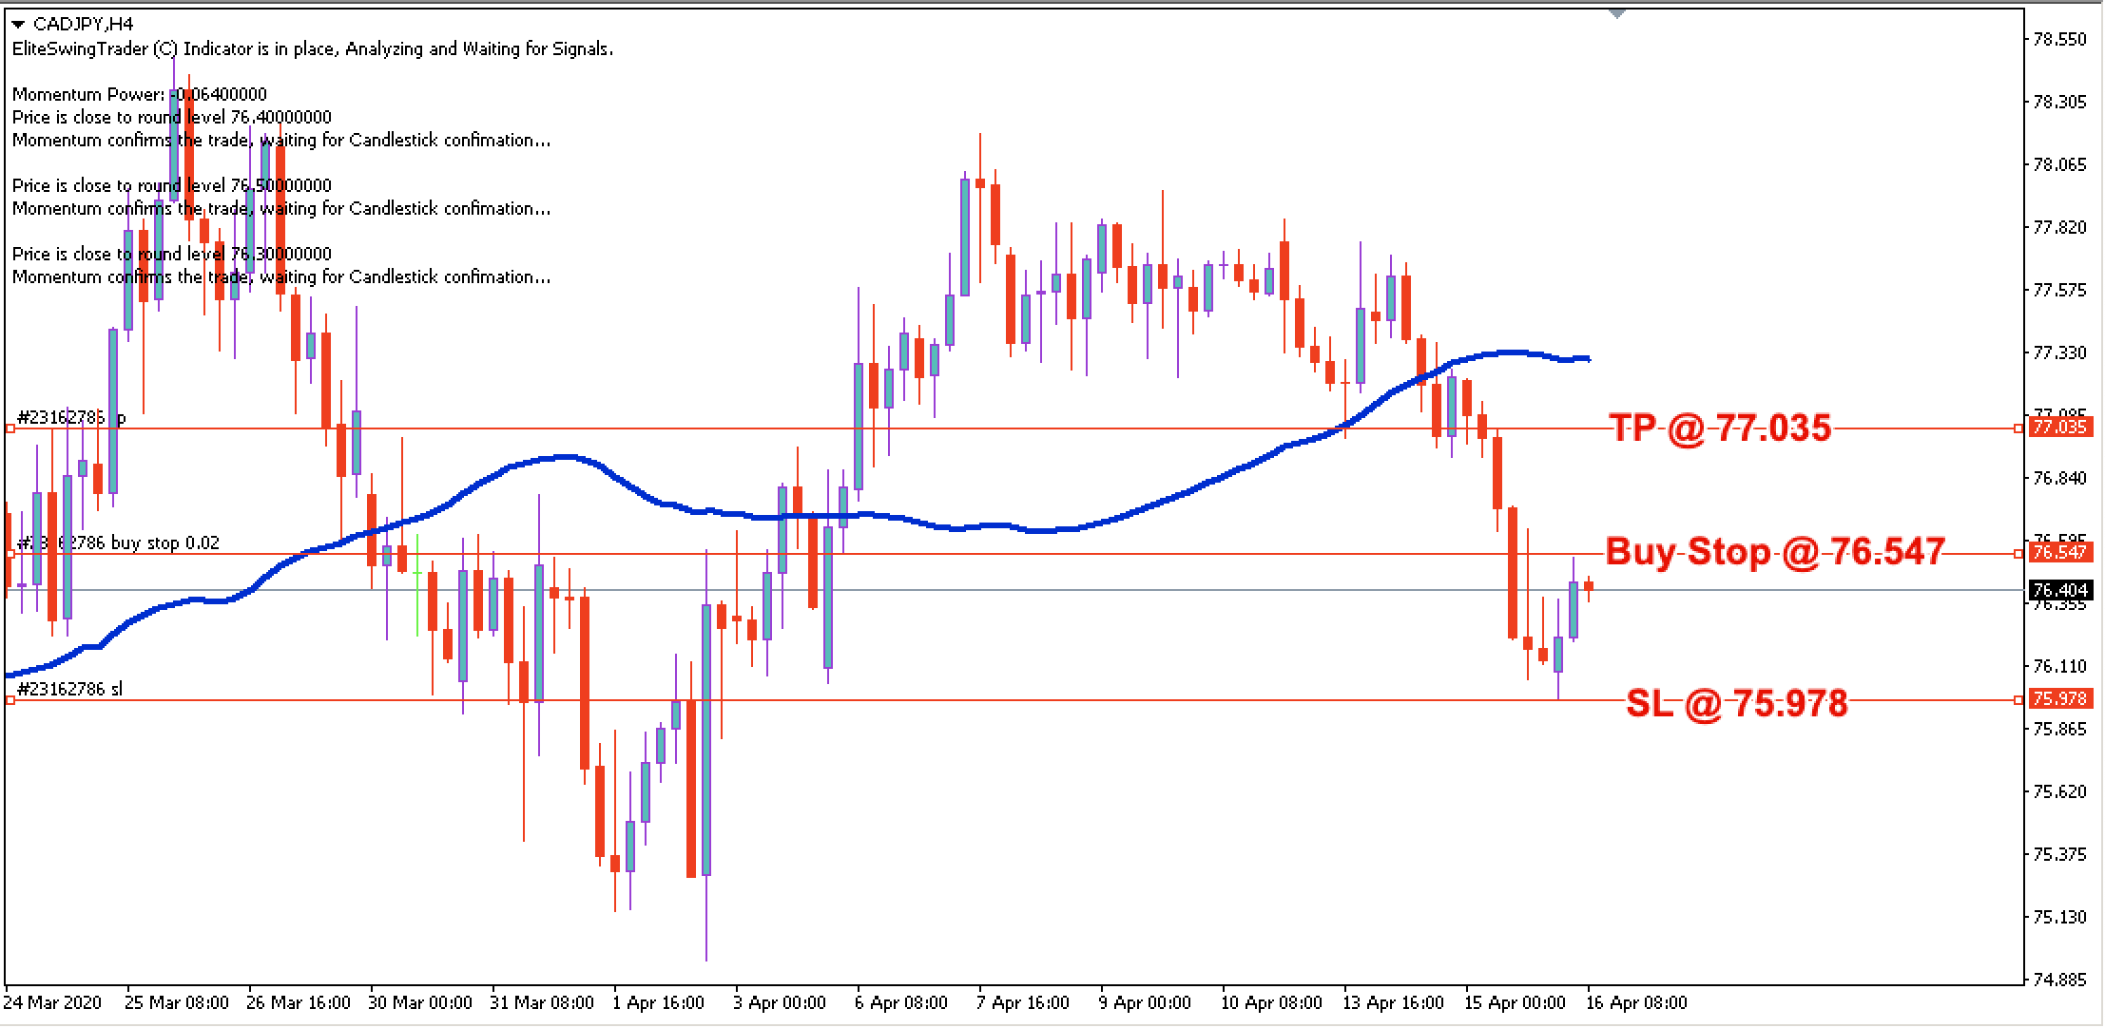Select the TP order line label #23162786 tp

coord(71,417)
